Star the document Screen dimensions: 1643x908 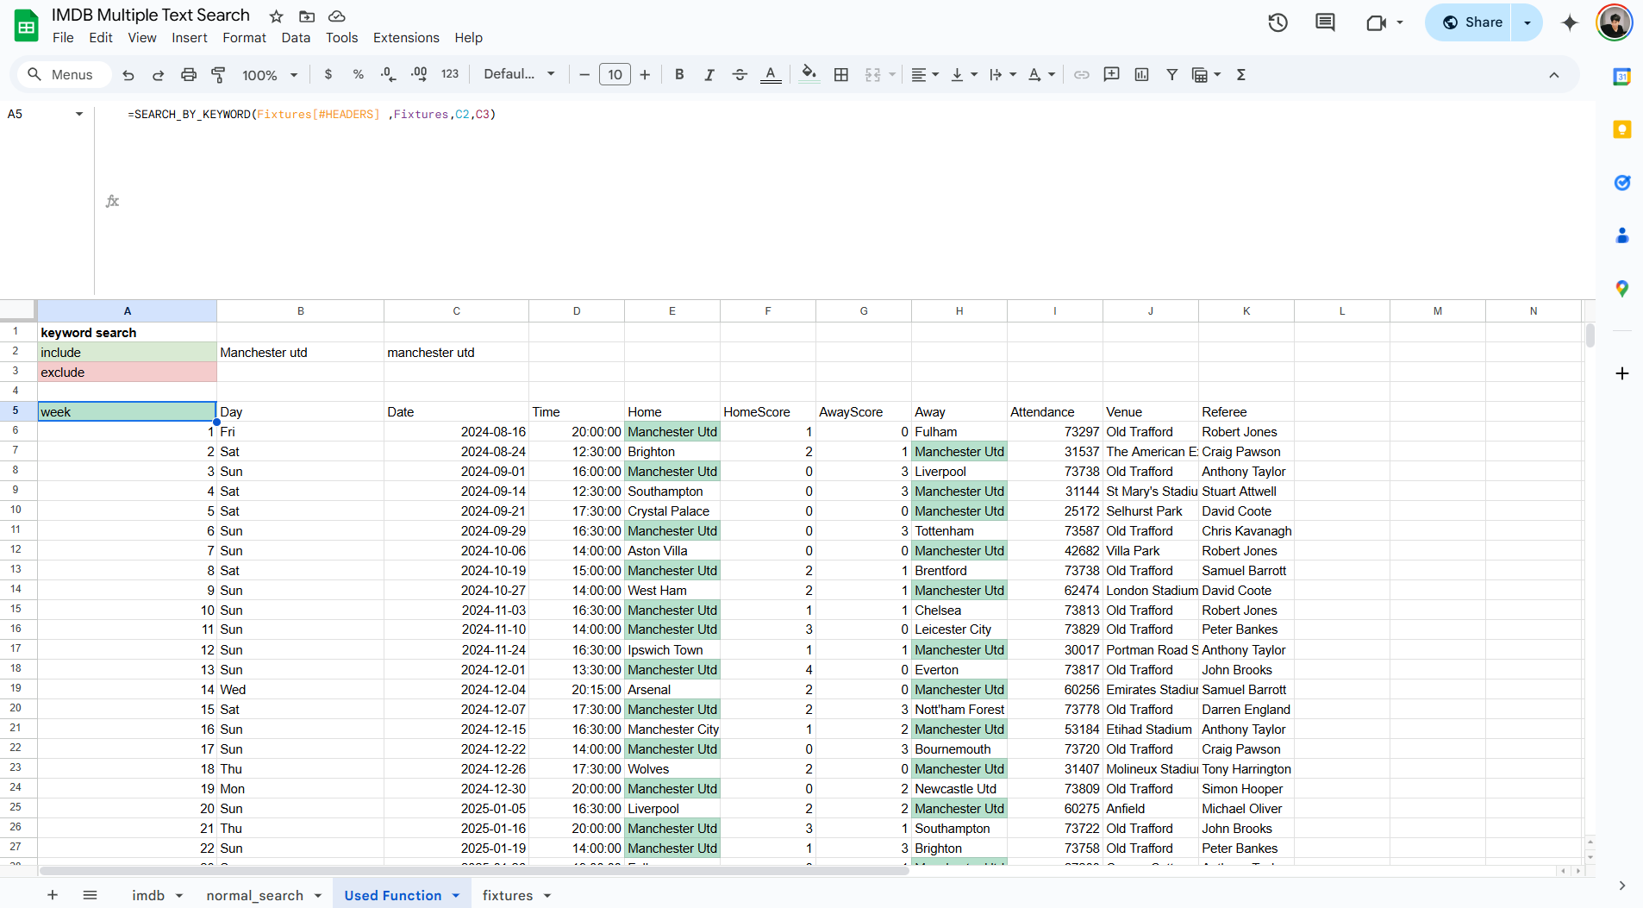[x=276, y=16]
